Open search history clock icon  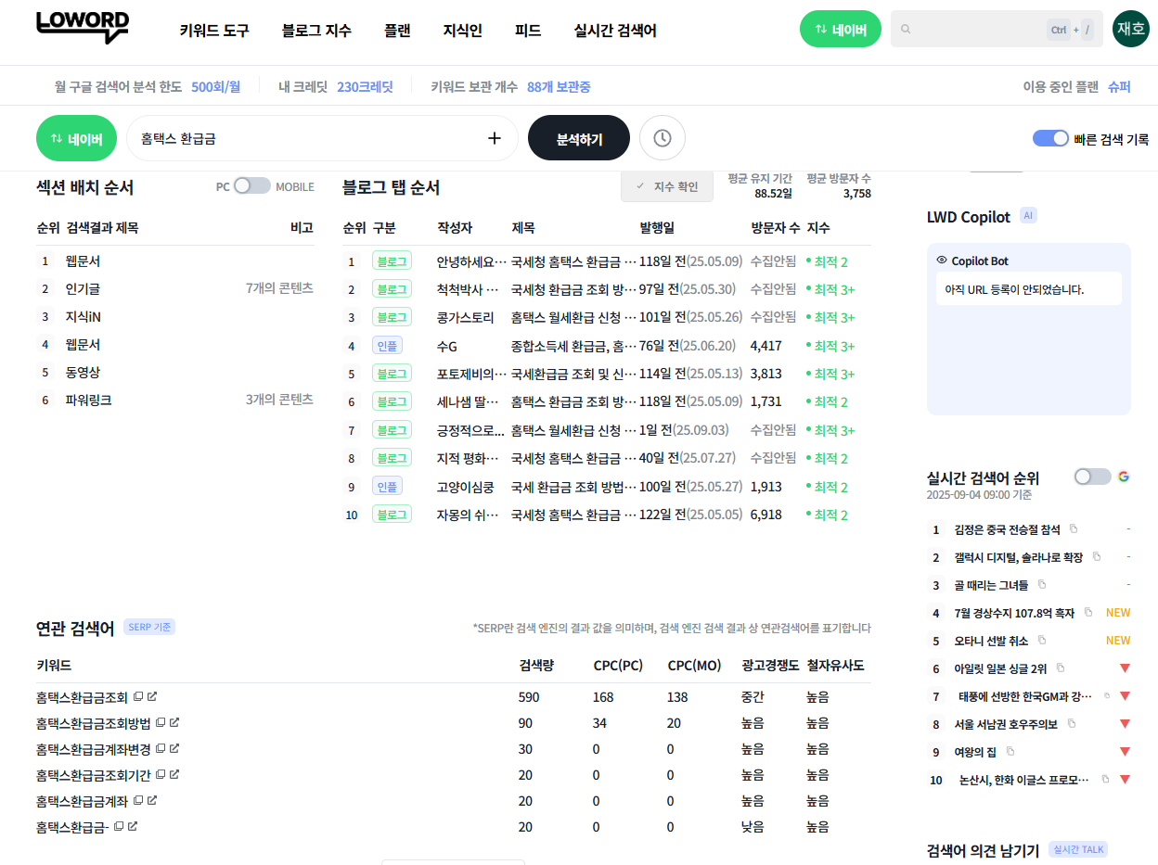coord(663,138)
